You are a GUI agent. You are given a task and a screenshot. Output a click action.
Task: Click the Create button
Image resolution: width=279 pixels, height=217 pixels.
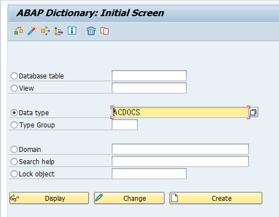click(x=216, y=198)
